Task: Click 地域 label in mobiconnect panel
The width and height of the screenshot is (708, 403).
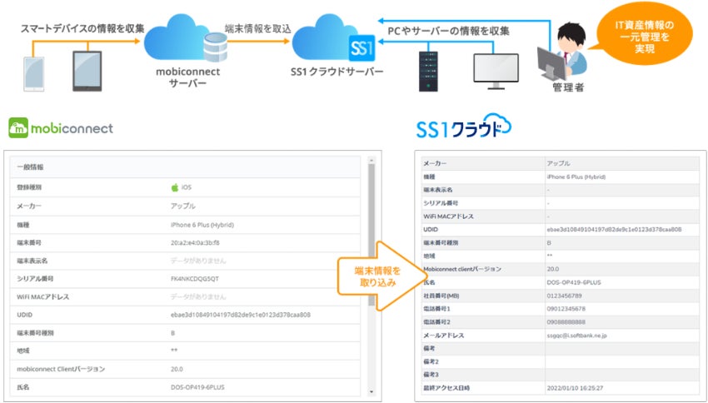Action: (x=23, y=351)
